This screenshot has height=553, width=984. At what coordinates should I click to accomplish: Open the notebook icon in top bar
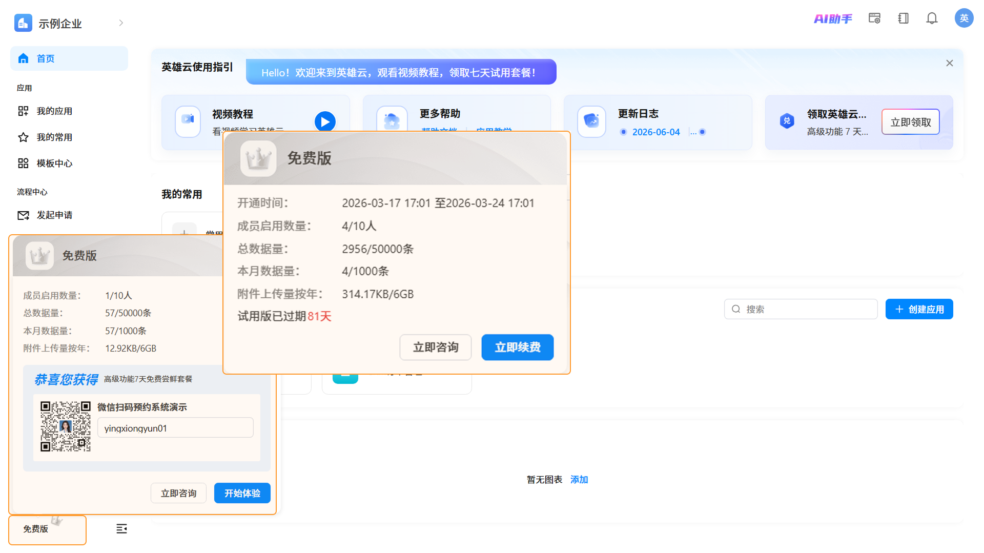coord(903,18)
